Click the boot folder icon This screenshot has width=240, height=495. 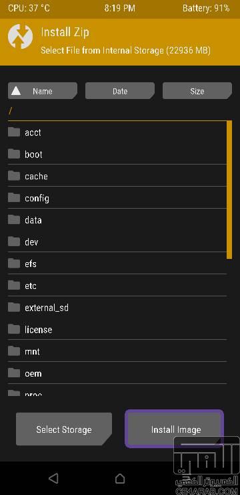14,154
